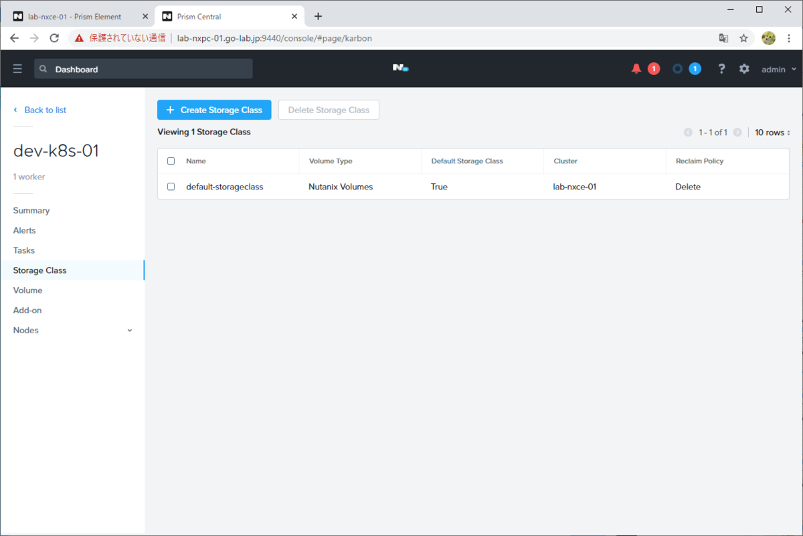Open a new browser tab
The width and height of the screenshot is (803, 536).
(318, 16)
